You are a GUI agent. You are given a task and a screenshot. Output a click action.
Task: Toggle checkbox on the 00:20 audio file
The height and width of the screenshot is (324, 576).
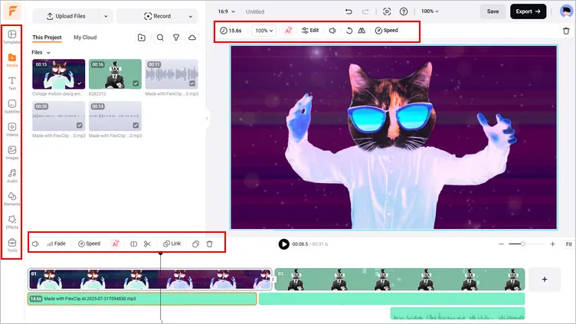tap(80, 126)
